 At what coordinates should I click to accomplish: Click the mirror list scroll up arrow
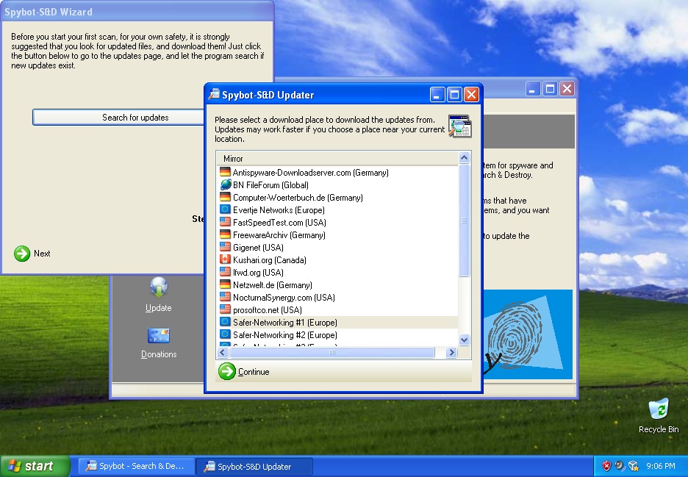pyautogui.click(x=465, y=157)
